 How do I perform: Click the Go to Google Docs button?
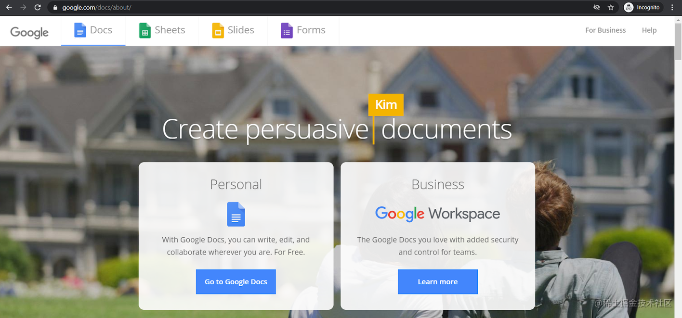236,282
